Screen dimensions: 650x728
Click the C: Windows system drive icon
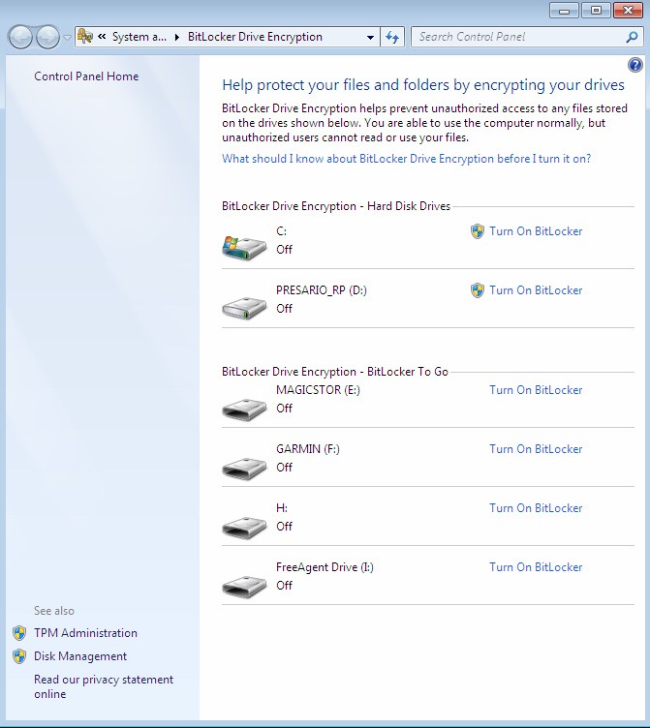[x=244, y=248]
